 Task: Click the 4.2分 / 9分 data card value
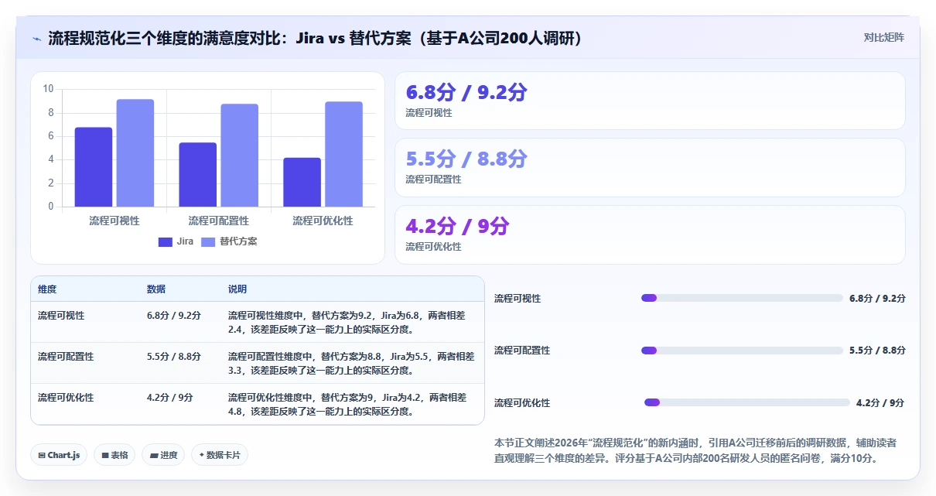(x=458, y=227)
